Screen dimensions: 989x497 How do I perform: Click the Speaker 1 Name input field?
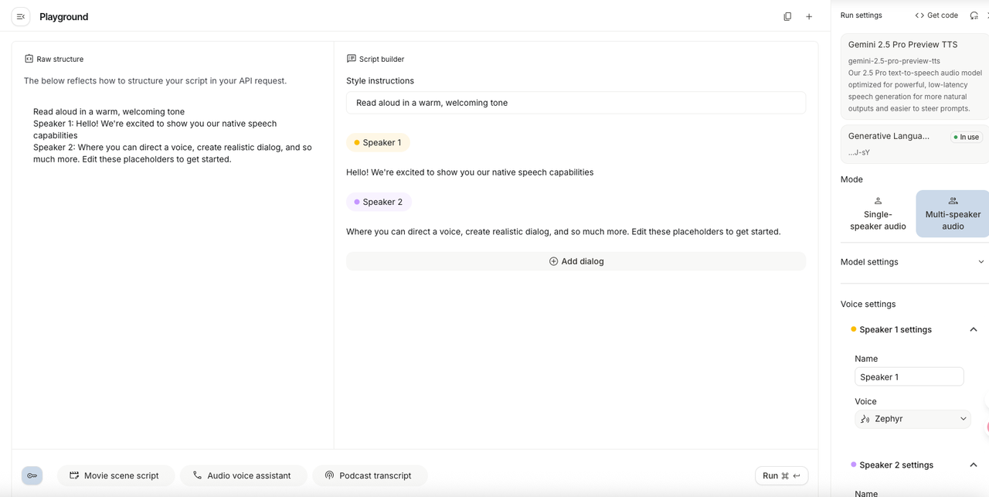pyautogui.click(x=909, y=377)
